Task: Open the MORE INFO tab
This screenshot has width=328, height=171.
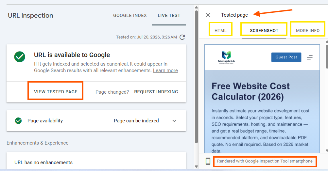Action: click(308, 30)
